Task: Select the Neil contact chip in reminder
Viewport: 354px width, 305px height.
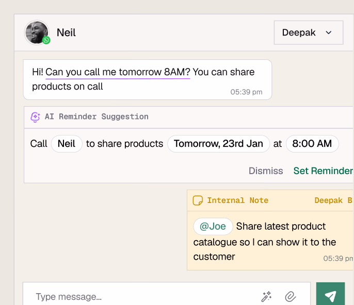Action: (67, 144)
